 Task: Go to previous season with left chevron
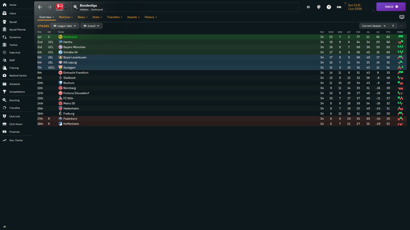(393, 26)
